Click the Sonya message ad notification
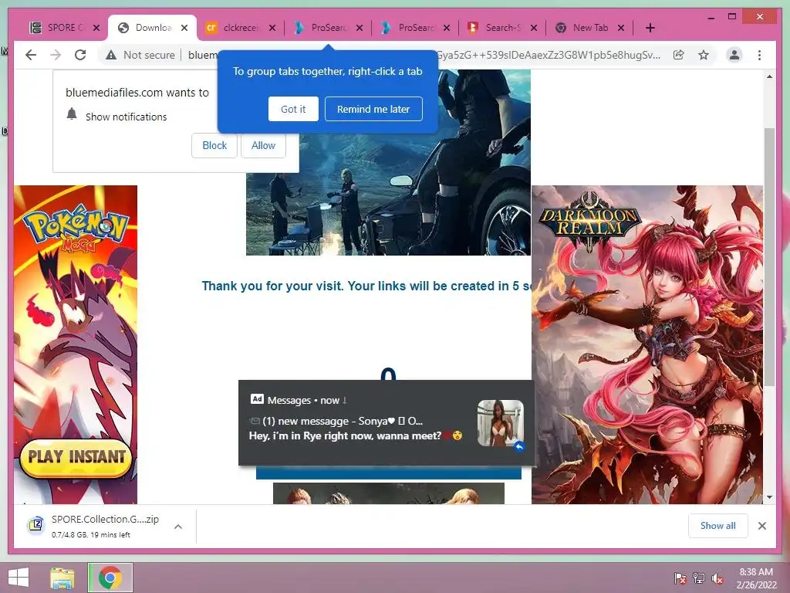Viewport: 790px width, 593px height. click(386, 422)
